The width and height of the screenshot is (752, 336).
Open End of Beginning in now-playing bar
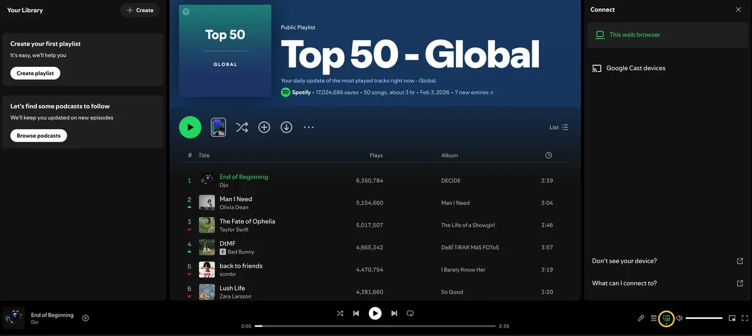tap(52, 315)
